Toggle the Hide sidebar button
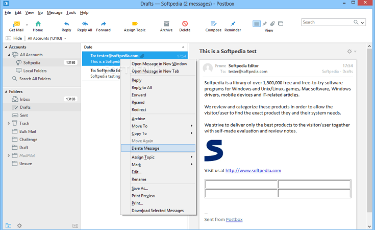 pos(14,38)
